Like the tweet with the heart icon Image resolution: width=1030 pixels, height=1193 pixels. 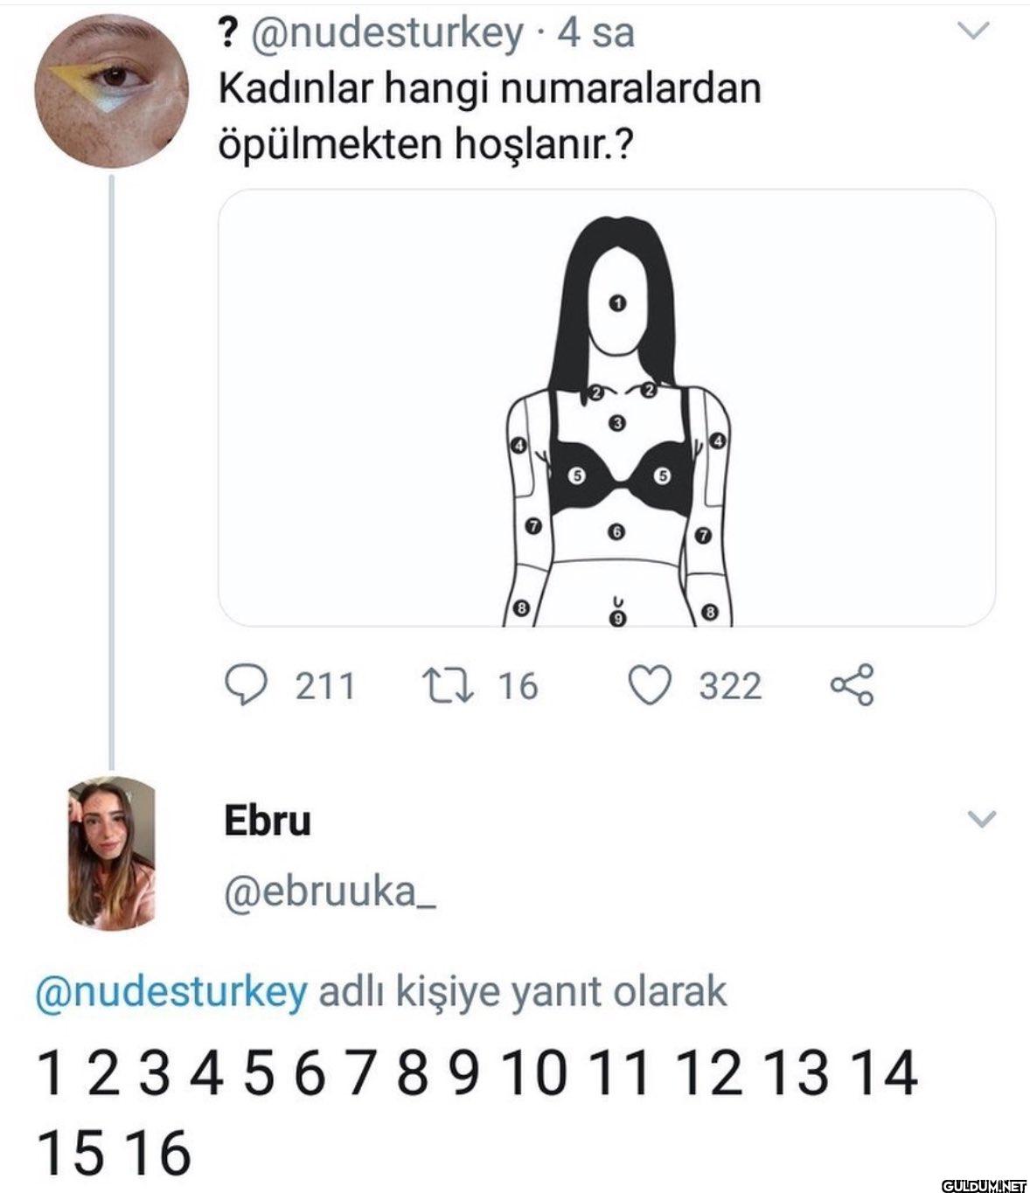tap(651, 685)
